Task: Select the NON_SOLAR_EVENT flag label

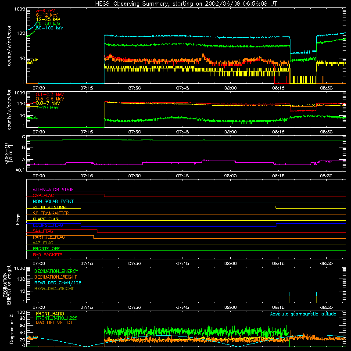Action: 53,201
